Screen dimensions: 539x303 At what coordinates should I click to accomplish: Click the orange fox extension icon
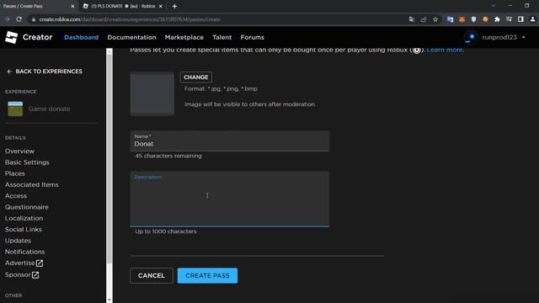(x=462, y=19)
